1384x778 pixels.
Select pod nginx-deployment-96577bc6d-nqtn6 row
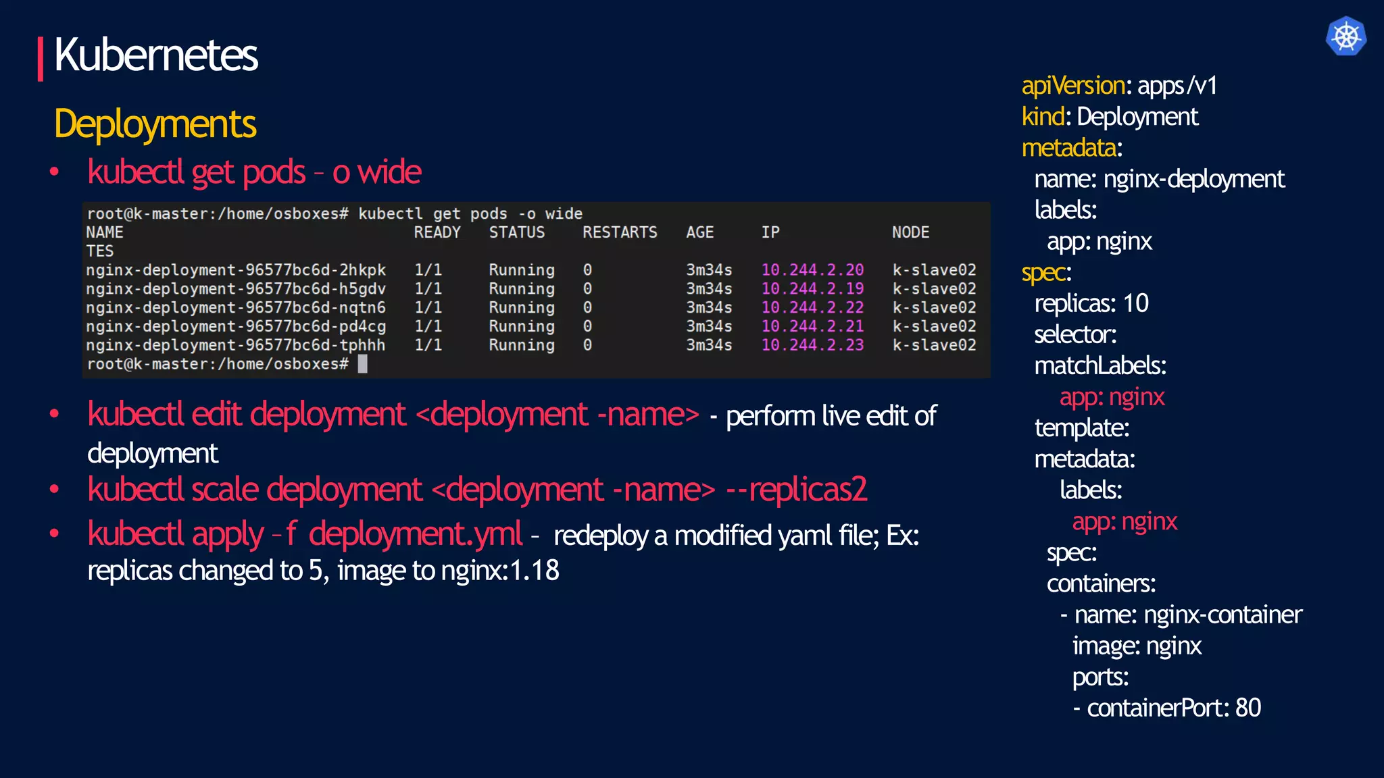point(236,308)
